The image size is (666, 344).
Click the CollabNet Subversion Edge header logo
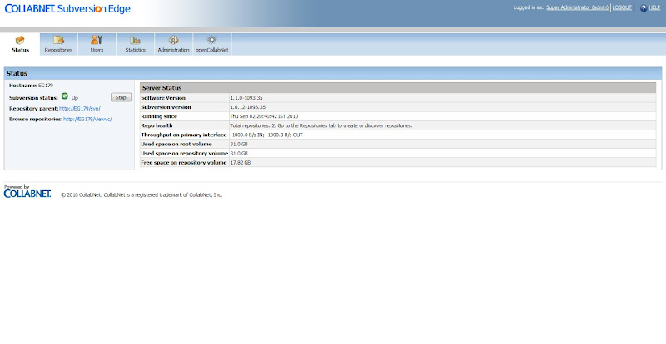click(67, 9)
